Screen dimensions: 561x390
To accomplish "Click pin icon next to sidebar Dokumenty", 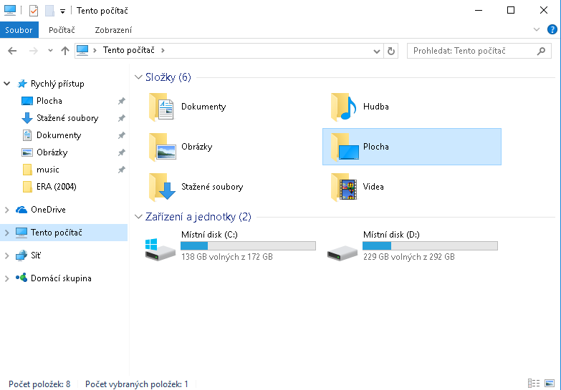I will click(x=122, y=135).
